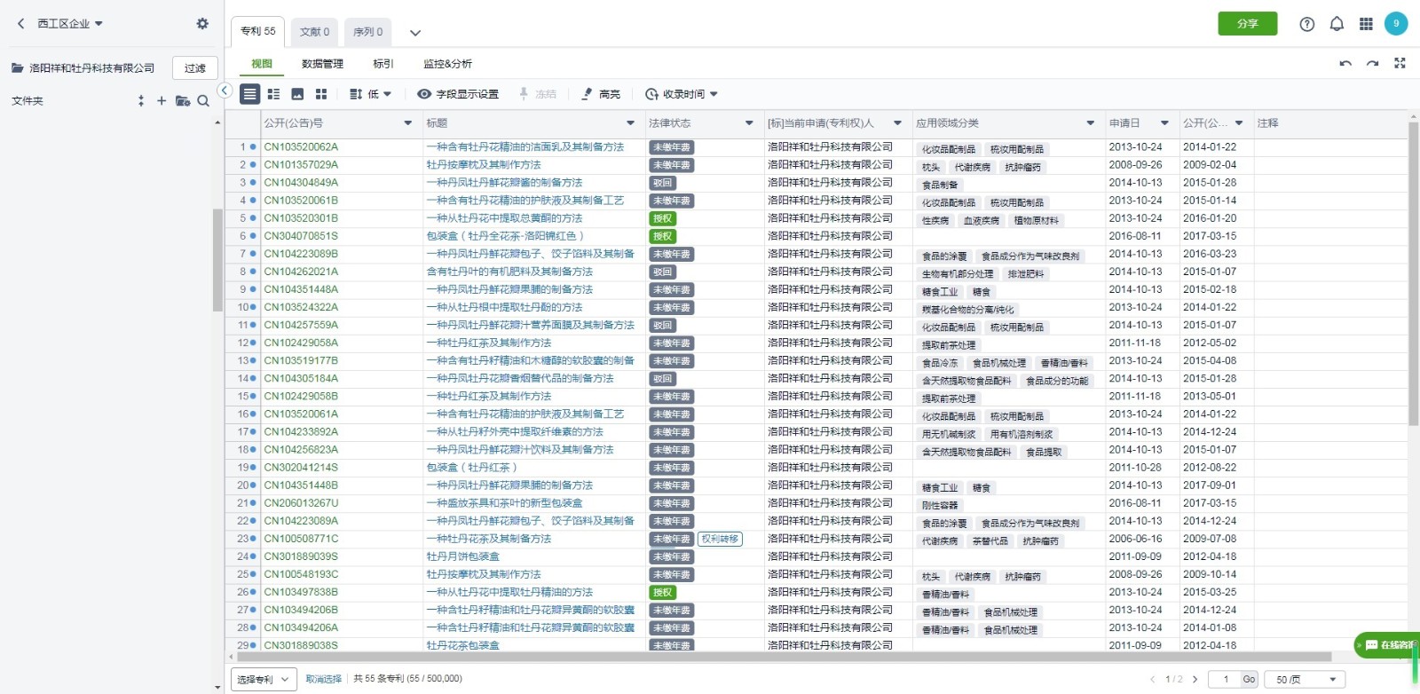Enter fullscreen view via expand icon
This screenshot has width=1420, height=694.
click(x=1400, y=63)
